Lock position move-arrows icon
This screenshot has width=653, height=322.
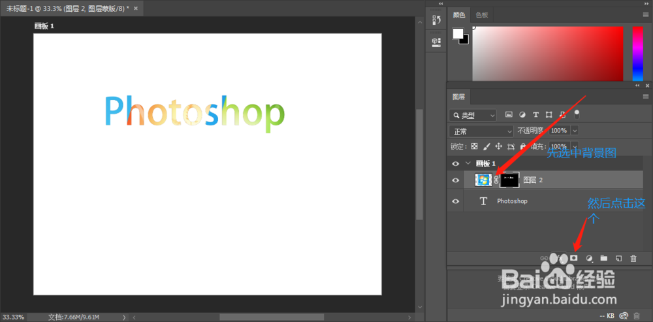pos(498,146)
